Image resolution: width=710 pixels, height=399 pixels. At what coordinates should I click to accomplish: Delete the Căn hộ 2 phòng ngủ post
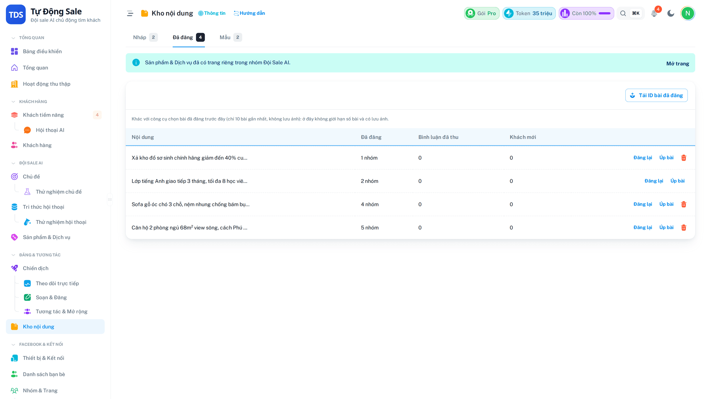tap(684, 228)
